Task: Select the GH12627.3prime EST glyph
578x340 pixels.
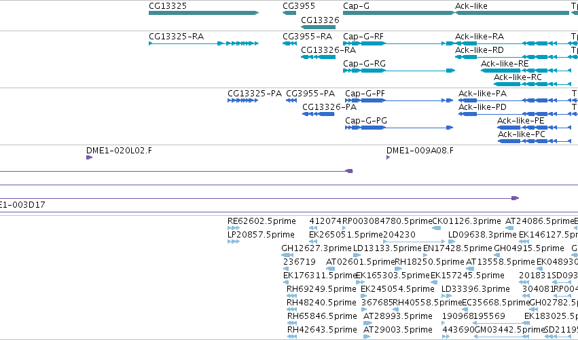Action: click(287, 255)
